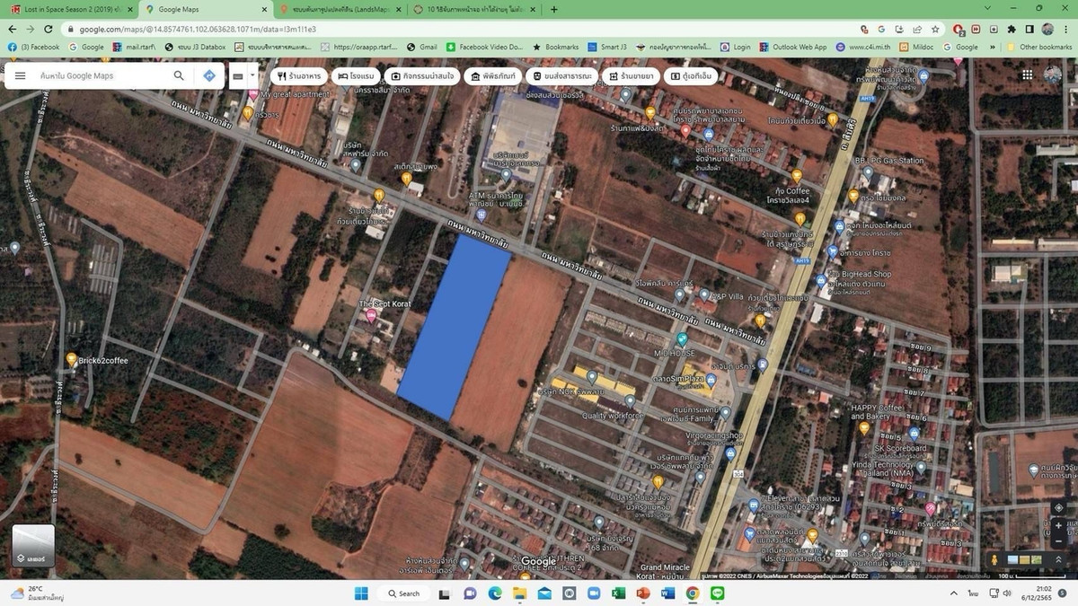Filter by โรงแรม (hotels) chip
The image size is (1078, 606).
(x=358, y=76)
